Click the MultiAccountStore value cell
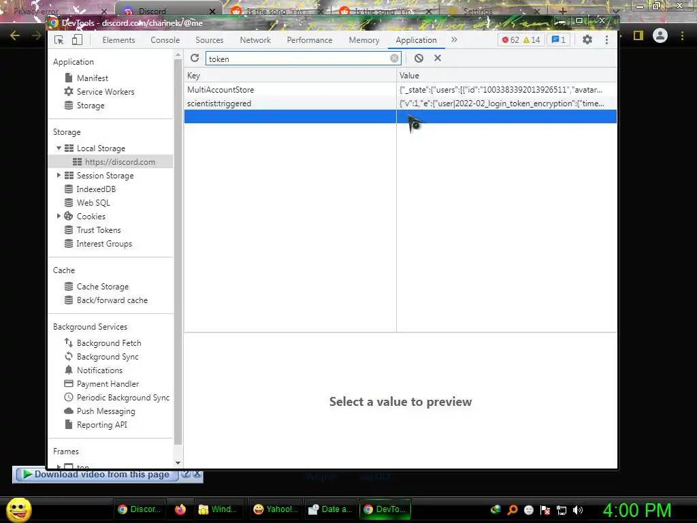 [x=506, y=89]
